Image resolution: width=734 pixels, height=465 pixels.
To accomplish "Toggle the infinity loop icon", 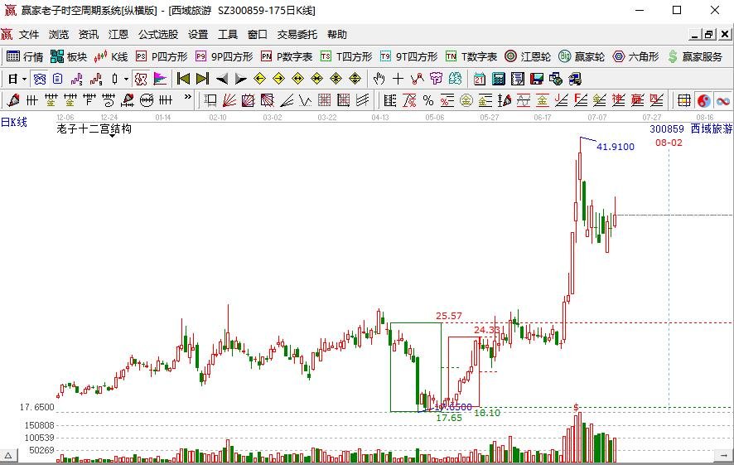I will tap(723, 100).
